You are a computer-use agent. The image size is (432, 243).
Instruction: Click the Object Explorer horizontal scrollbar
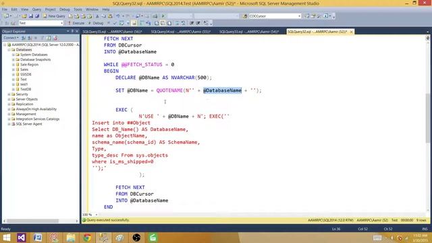32,221
